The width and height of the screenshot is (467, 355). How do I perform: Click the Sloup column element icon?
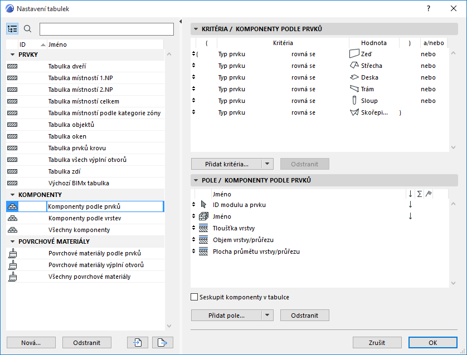(x=354, y=101)
